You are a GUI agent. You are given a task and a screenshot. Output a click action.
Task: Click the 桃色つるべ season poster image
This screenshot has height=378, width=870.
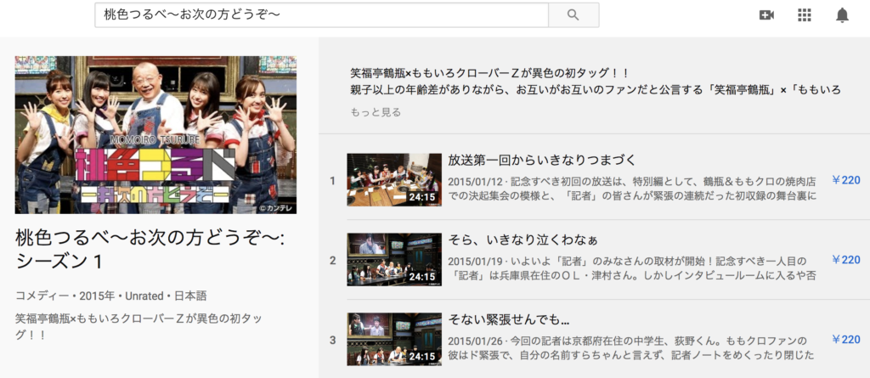(x=156, y=135)
